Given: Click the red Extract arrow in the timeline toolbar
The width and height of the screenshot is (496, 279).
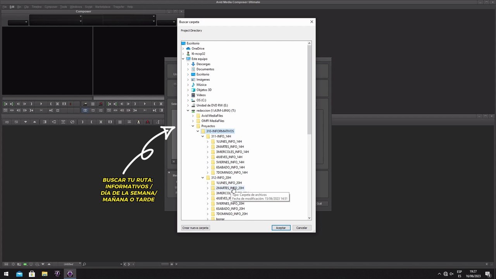Looking at the screenshot, I should tap(148, 122).
